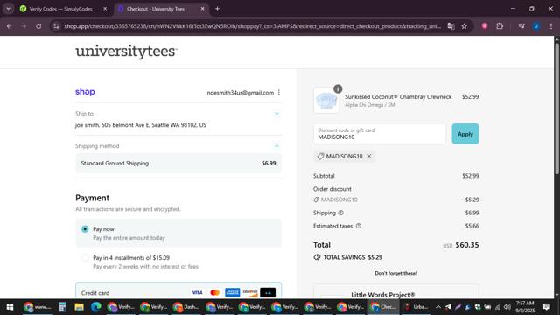Click the taskbar clock showing 7:57 AM
This screenshot has width=560, height=315.
click(x=525, y=307)
